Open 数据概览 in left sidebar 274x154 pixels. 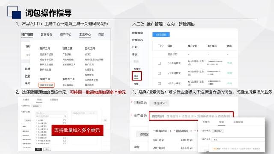click(x=137, y=33)
